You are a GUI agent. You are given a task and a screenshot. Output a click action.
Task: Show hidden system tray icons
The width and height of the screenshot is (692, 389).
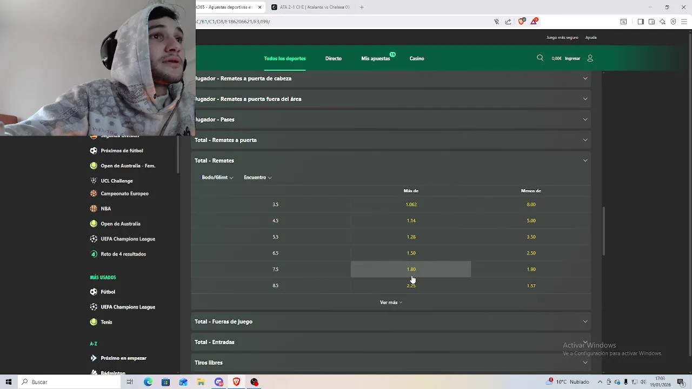(600, 382)
